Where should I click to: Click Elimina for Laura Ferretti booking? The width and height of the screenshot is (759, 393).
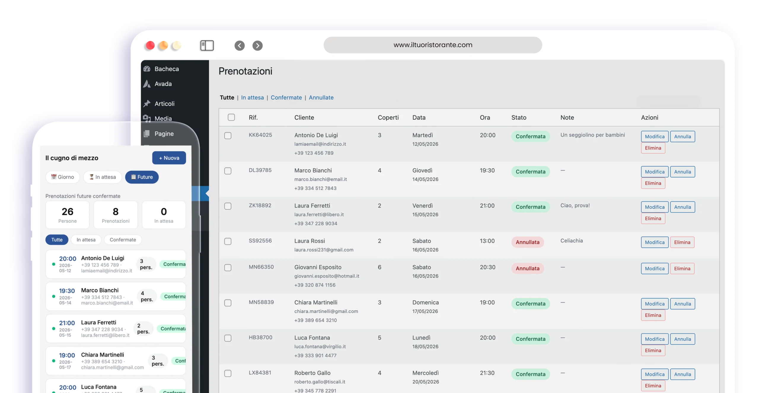coord(653,218)
